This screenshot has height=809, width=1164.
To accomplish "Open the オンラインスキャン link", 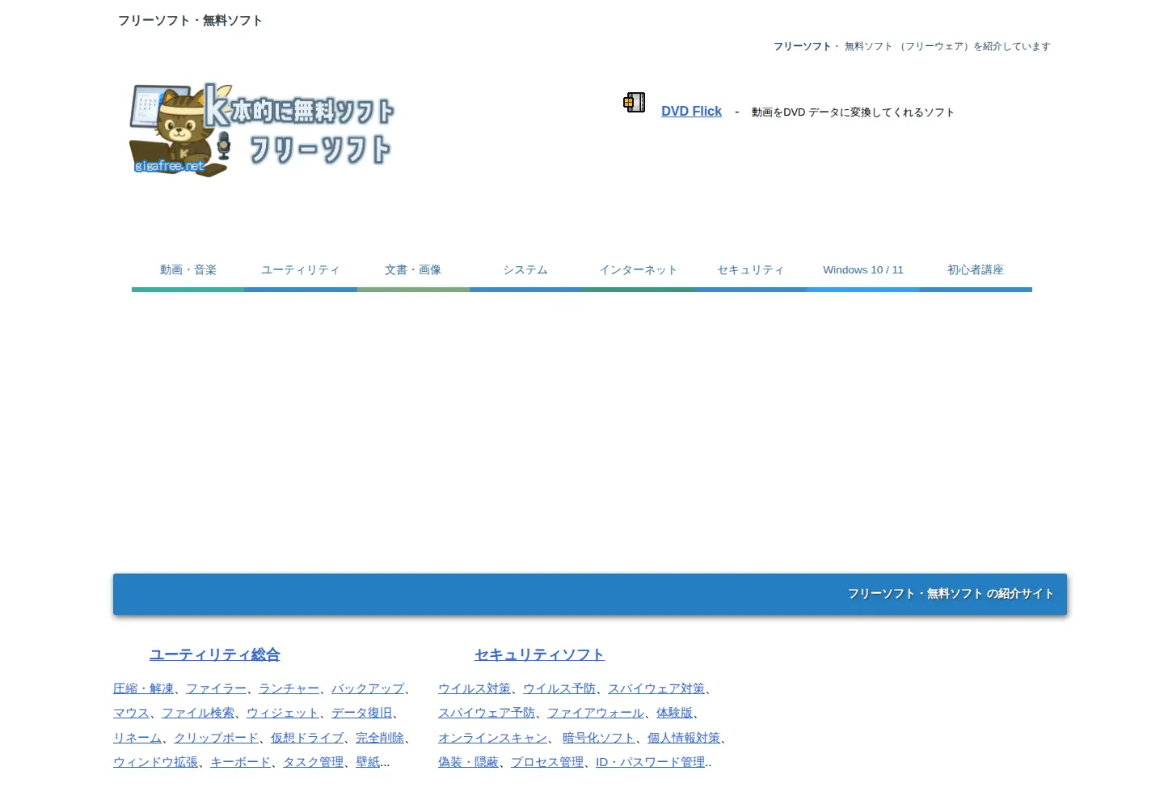I will [492, 738].
